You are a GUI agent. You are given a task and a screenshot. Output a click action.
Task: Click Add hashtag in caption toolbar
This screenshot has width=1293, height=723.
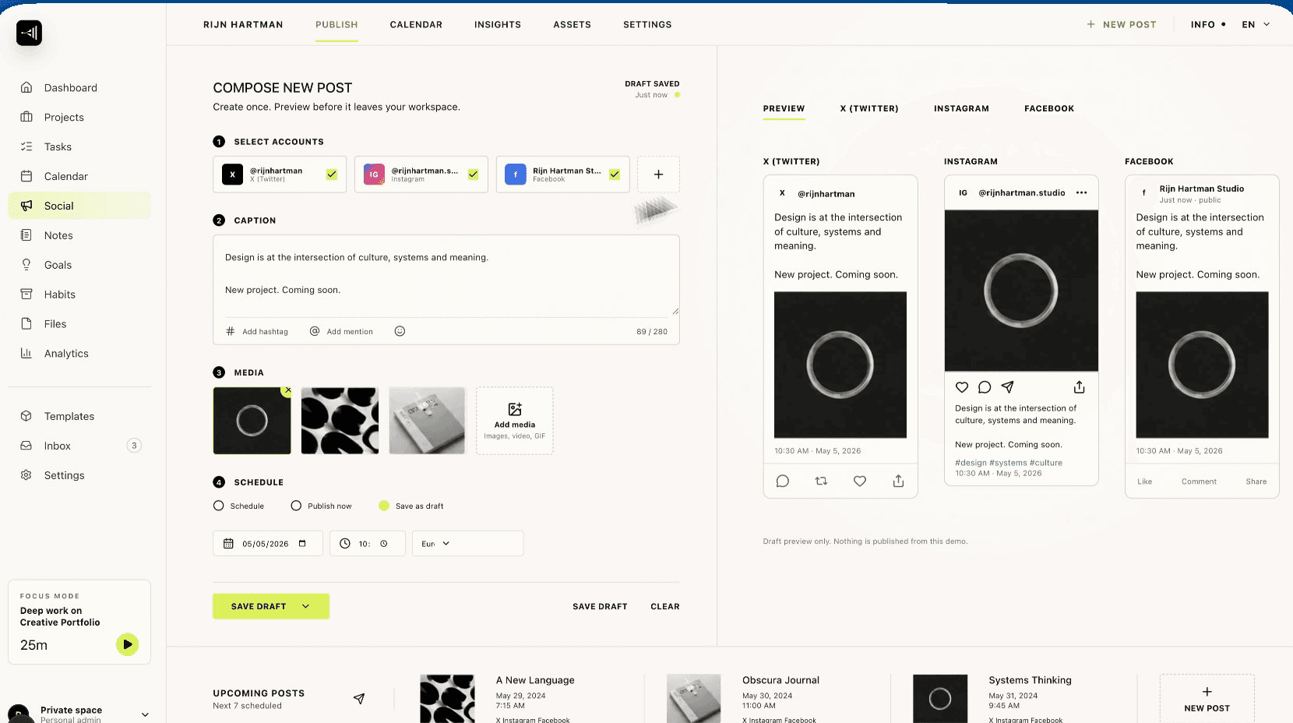point(257,332)
